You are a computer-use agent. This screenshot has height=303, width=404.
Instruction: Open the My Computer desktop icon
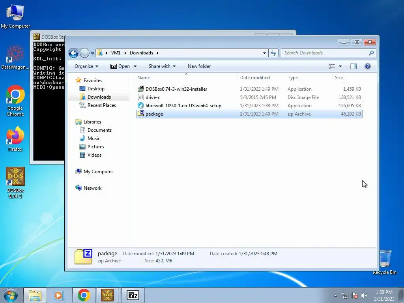click(x=15, y=16)
